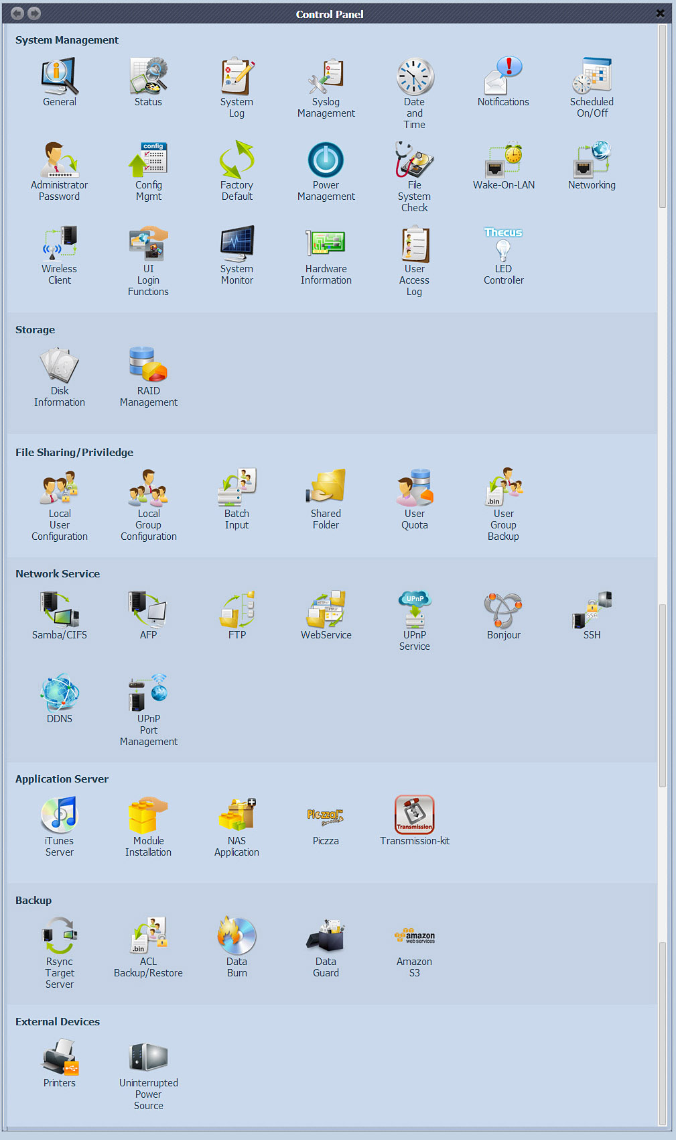
Task: Close the Control Panel window
Action: pos(660,13)
